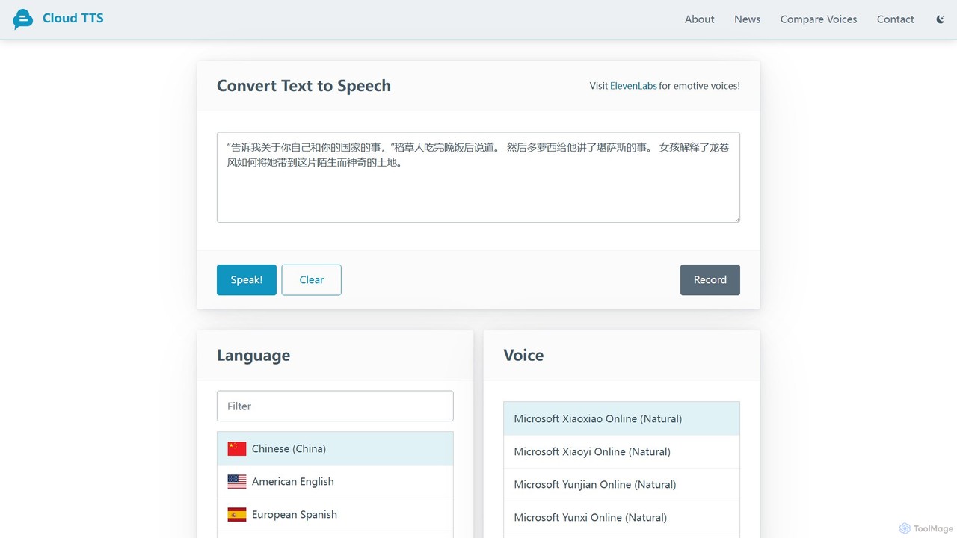Viewport: 957px width, 538px height.
Task: Click inside the Chinese text area
Action: point(478,177)
